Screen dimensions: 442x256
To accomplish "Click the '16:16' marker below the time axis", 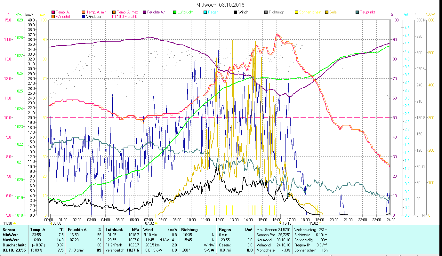I will click(287, 223).
